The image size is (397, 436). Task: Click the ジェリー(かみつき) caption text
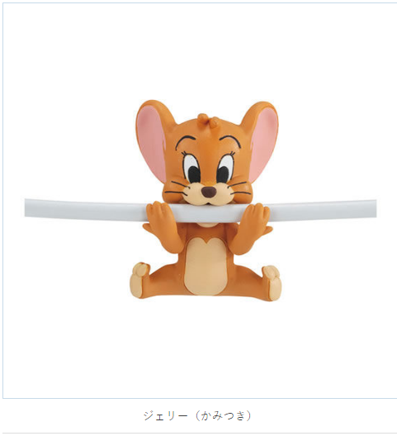tap(198, 416)
